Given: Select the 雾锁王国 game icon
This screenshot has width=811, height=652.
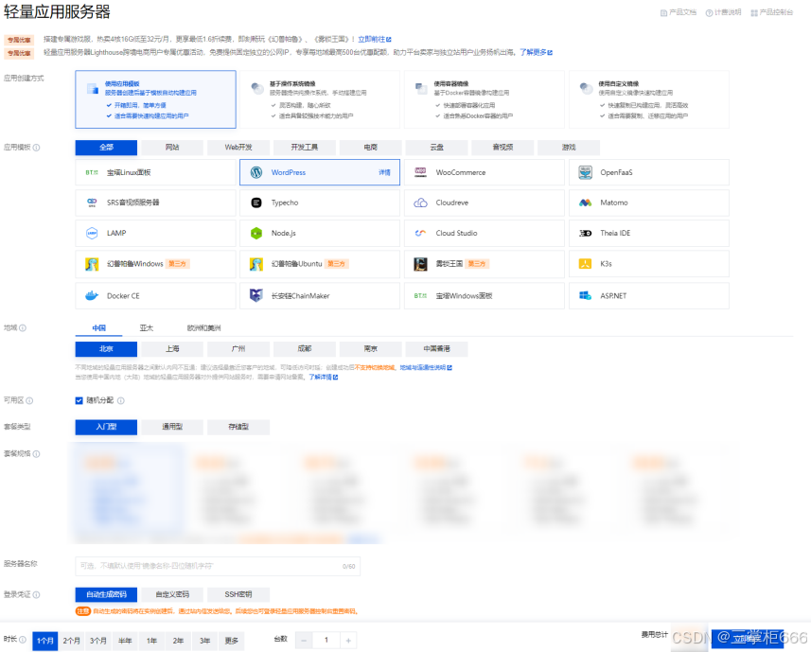Looking at the screenshot, I should click(420, 264).
